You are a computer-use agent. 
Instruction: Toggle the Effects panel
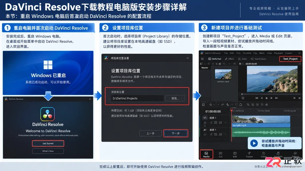229,59
